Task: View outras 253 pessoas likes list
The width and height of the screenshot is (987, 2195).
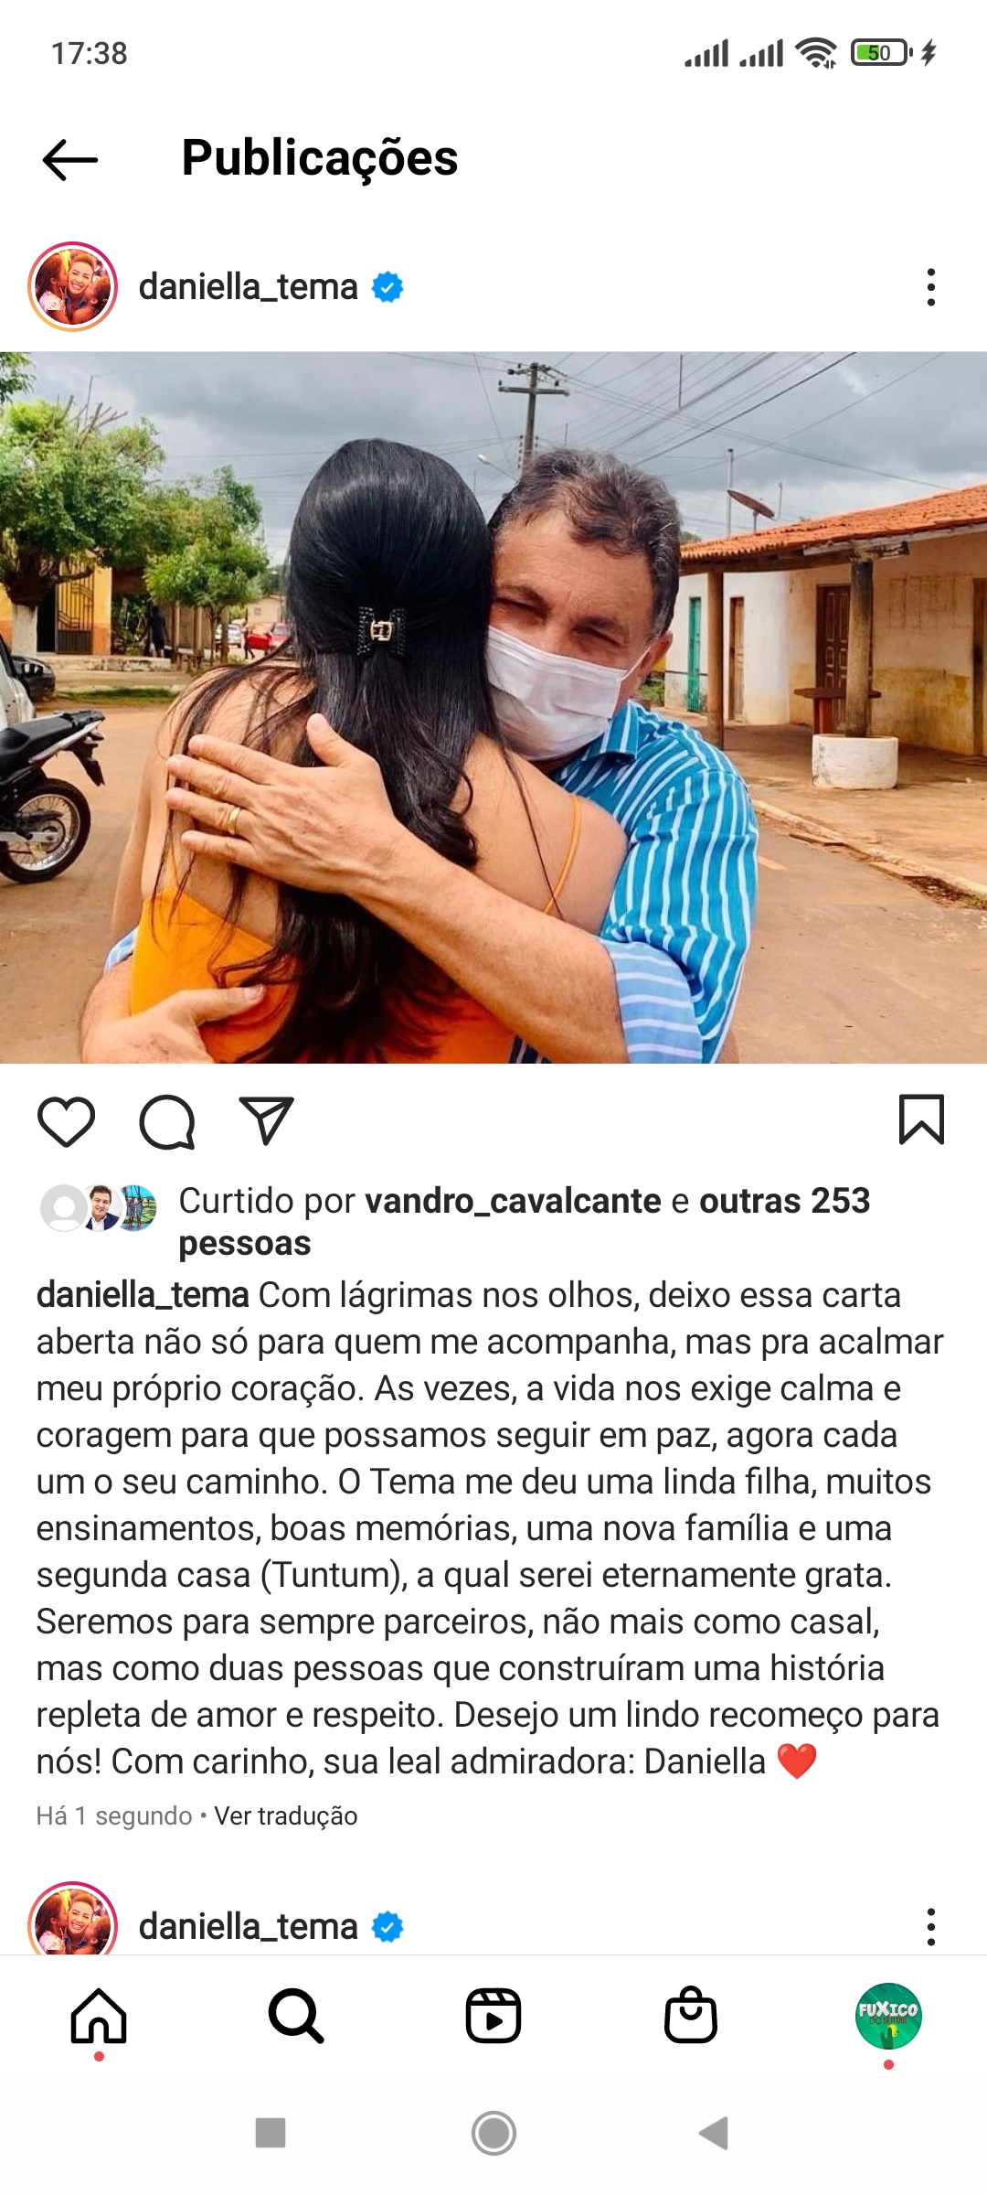Action: pos(524,1222)
